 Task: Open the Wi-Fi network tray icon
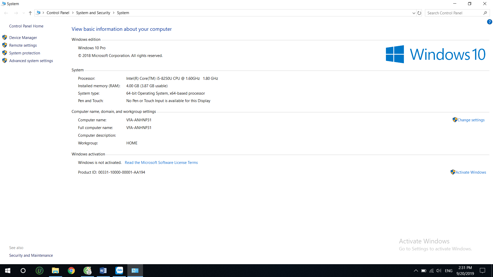[431, 271]
